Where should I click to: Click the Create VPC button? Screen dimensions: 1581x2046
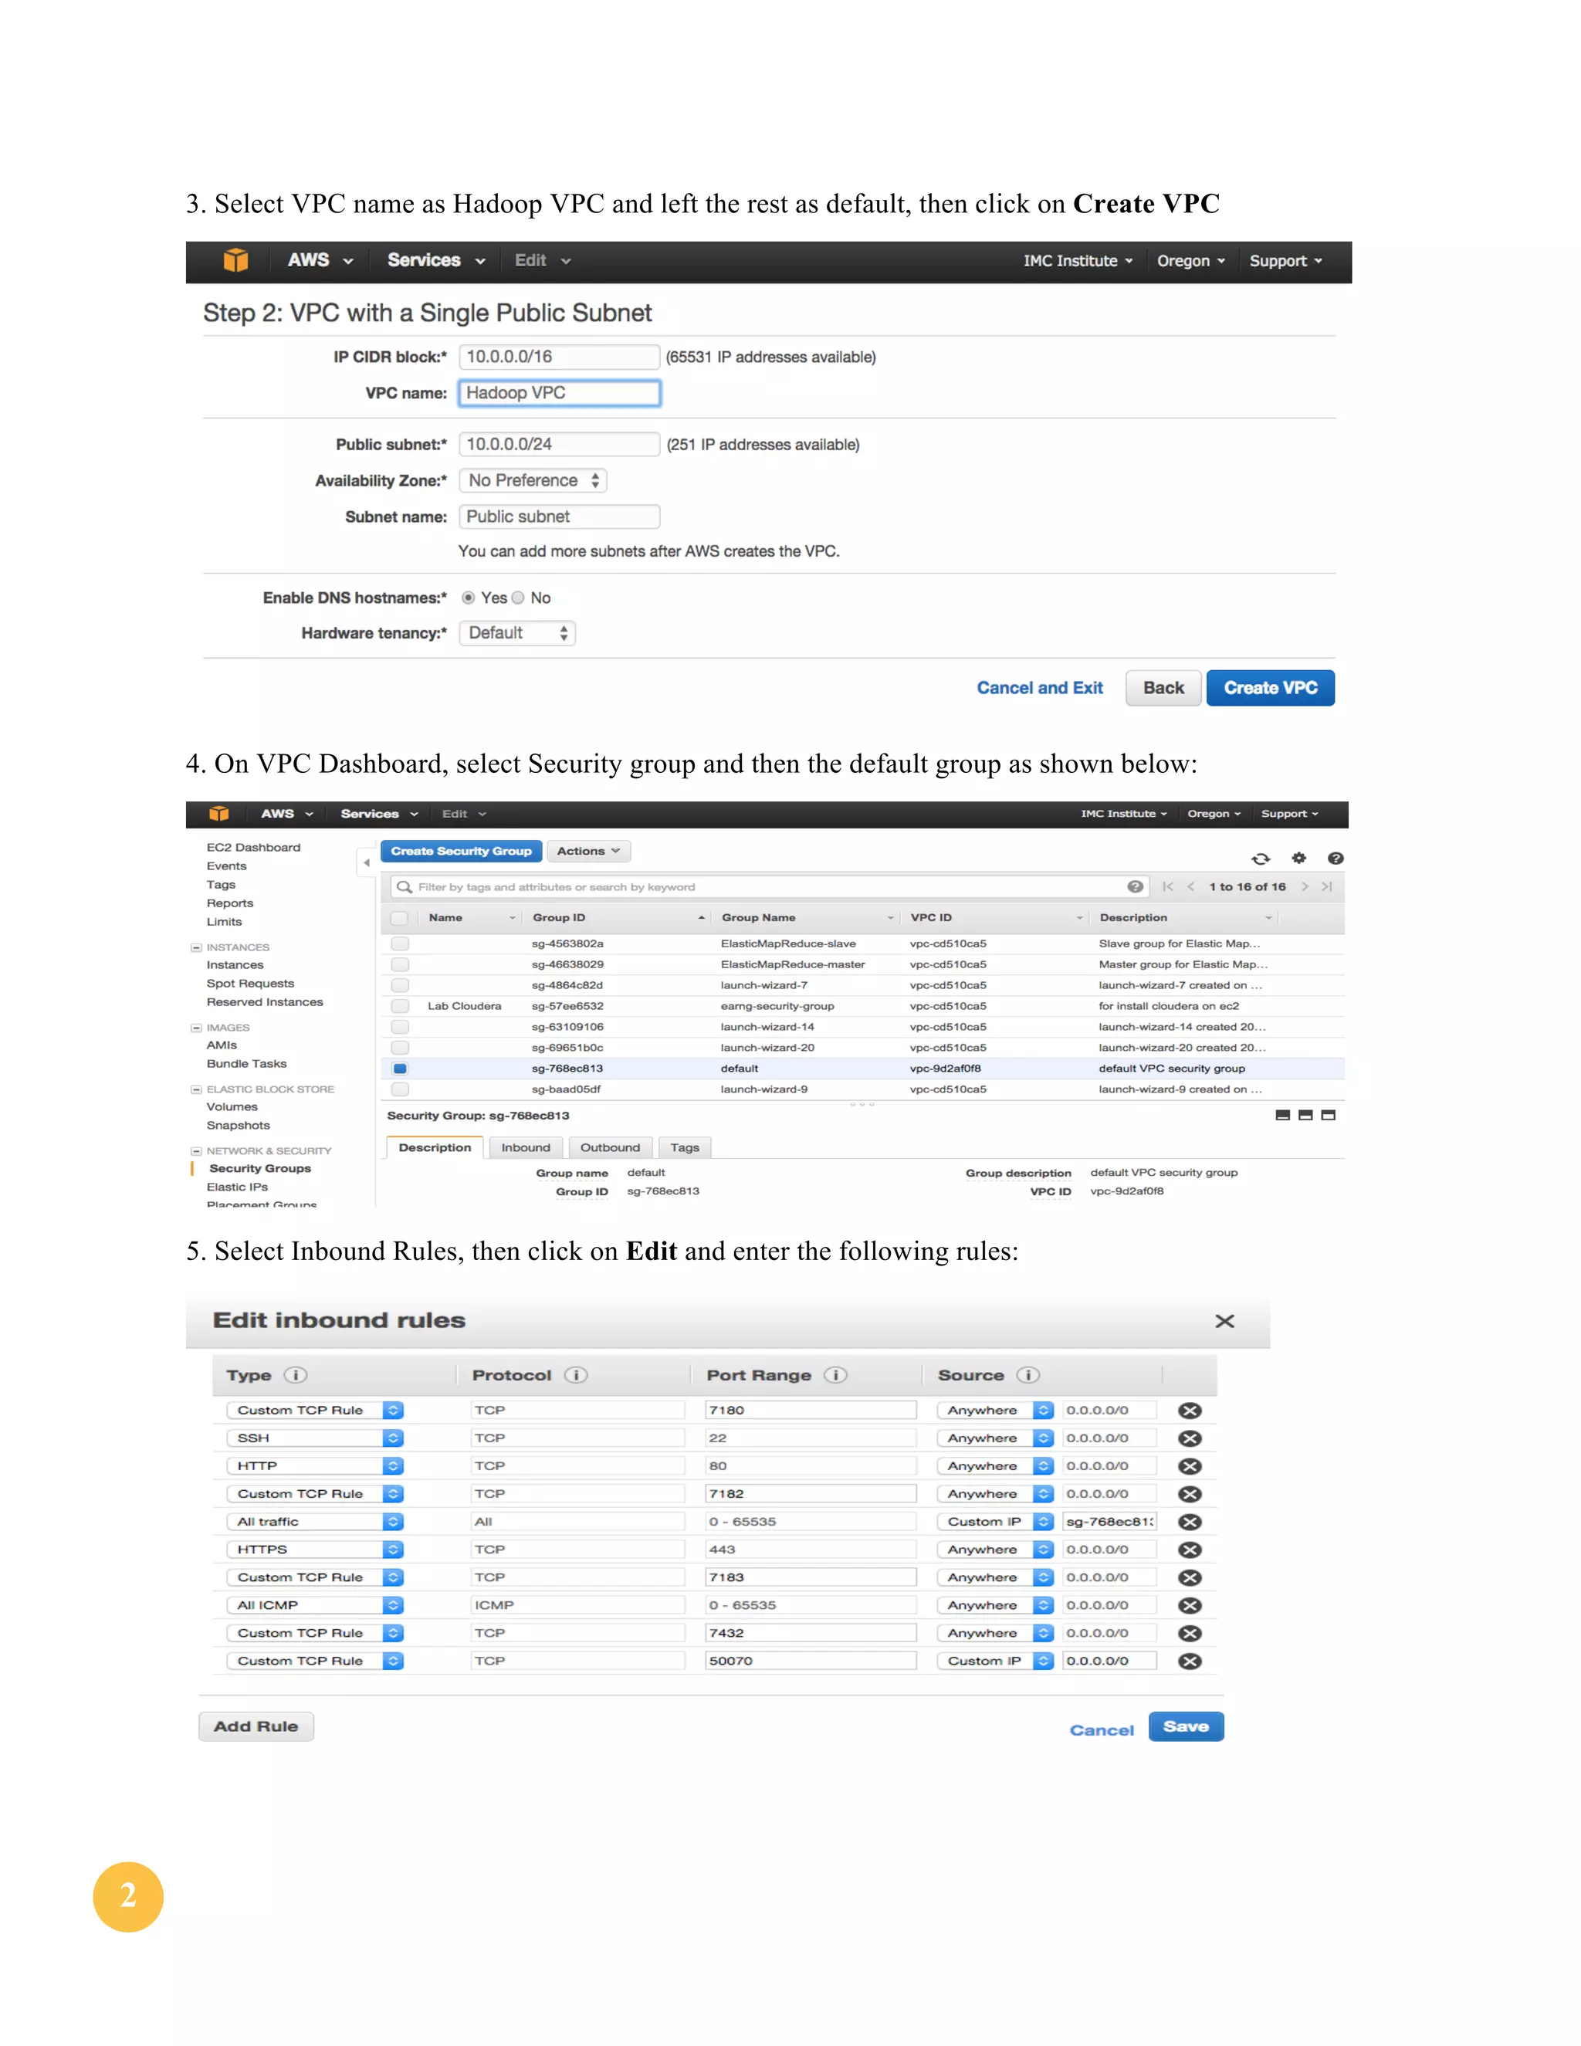tap(1270, 688)
